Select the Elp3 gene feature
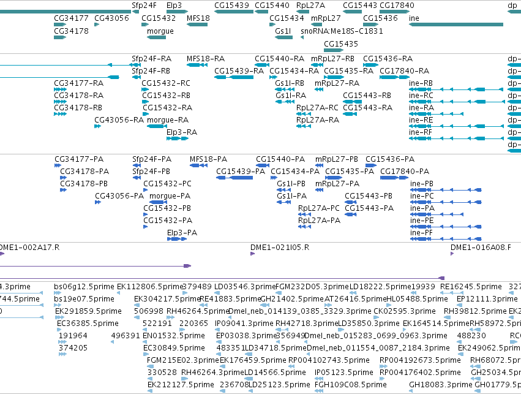This screenshot has height=394, width=521. tap(177, 12)
